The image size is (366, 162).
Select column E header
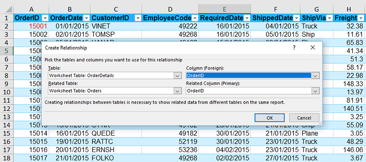click(225, 9)
